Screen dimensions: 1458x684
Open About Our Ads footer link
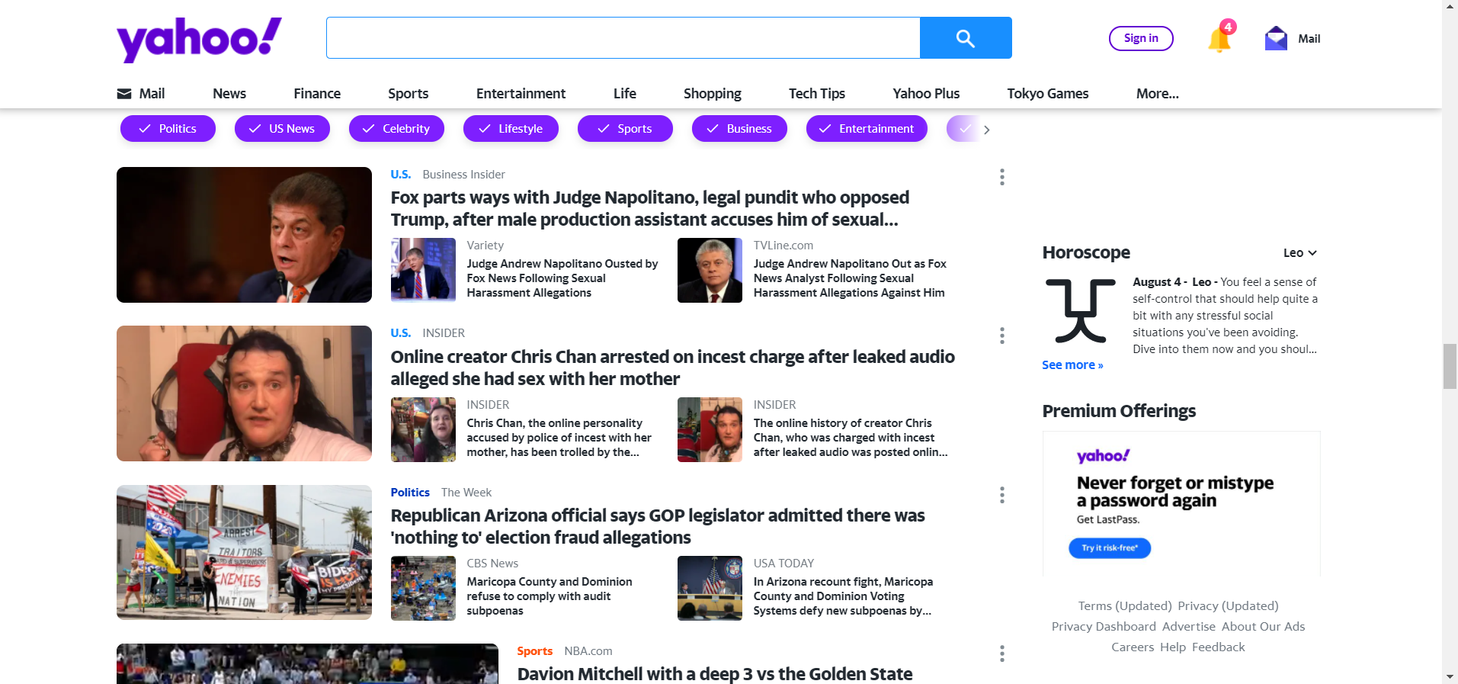[x=1263, y=627]
